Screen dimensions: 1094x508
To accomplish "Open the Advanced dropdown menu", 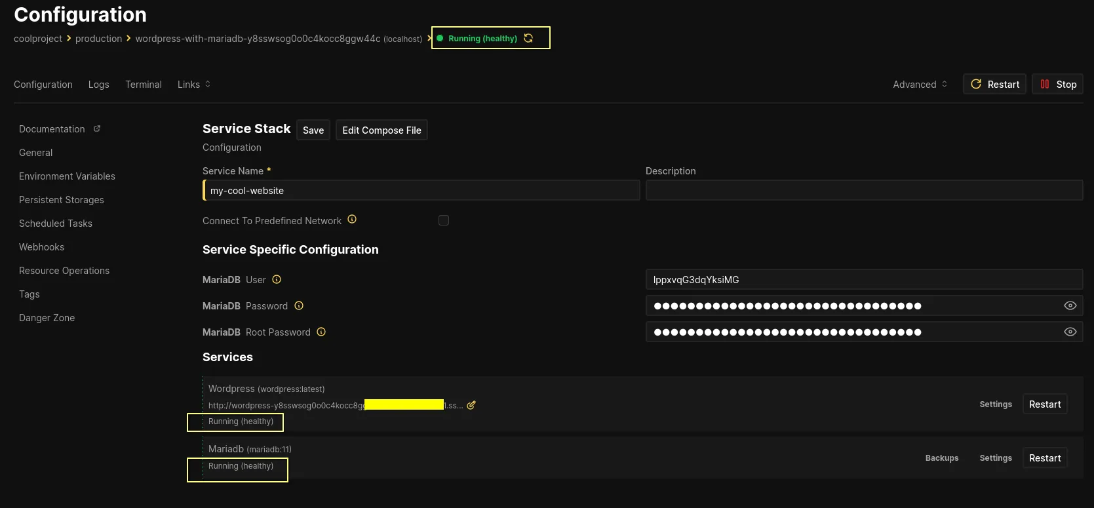I will 920,85.
